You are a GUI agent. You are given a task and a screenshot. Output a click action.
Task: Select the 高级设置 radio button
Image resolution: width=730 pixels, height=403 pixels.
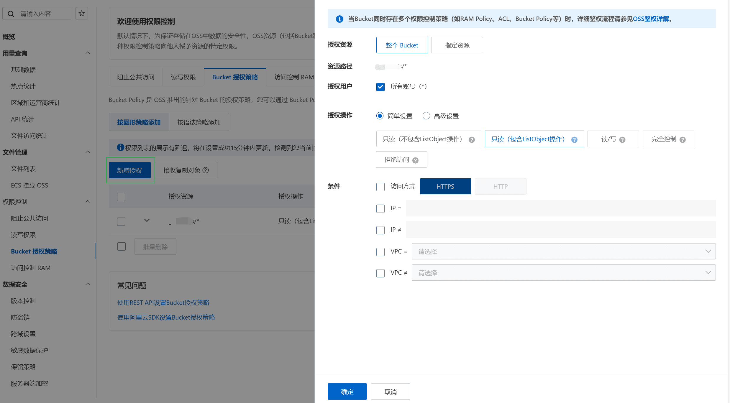click(x=426, y=116)
